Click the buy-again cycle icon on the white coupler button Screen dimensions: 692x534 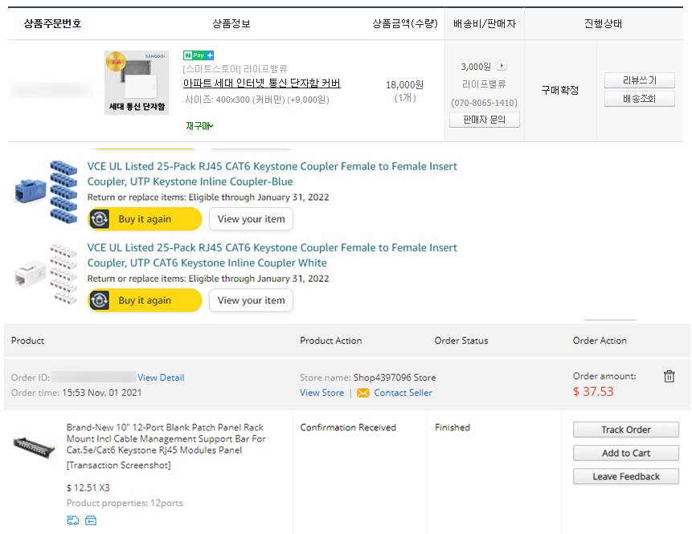(100, 300)
